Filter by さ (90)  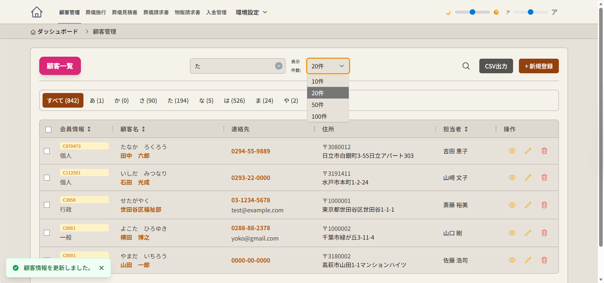[x=148, y=100]
